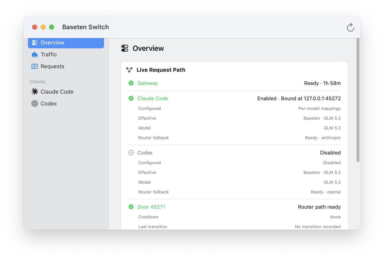
Task: Click the 'No transition recorded' value
Action: [318, 226]
